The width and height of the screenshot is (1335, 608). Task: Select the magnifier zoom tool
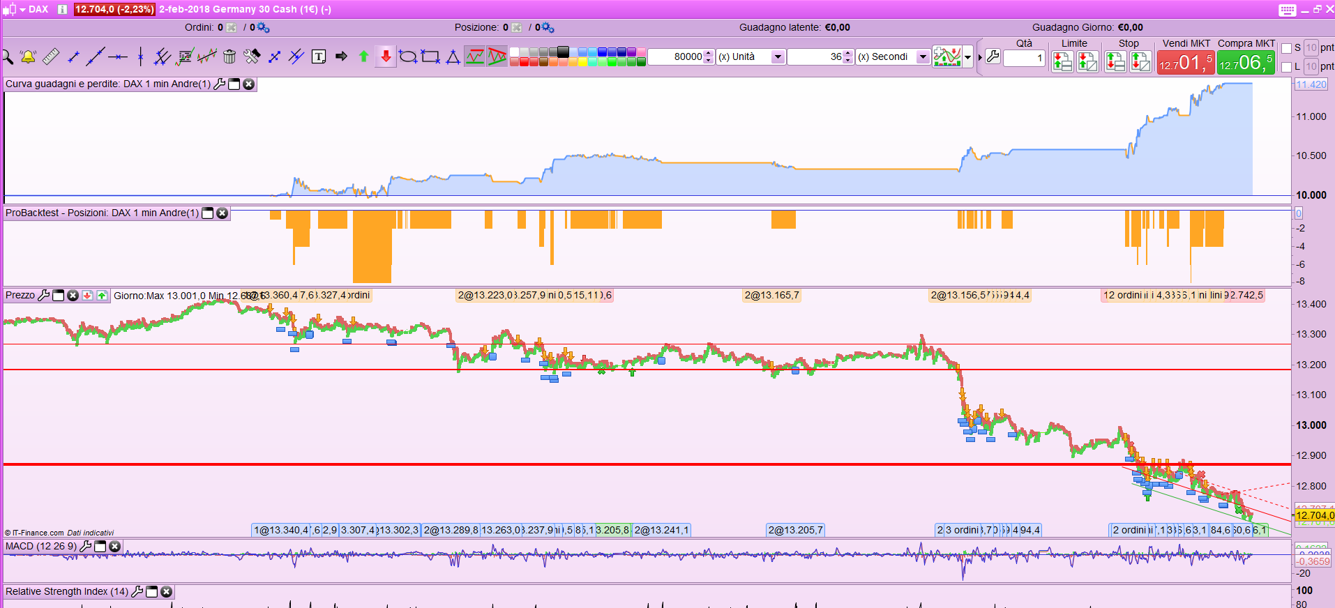(8, 57)
